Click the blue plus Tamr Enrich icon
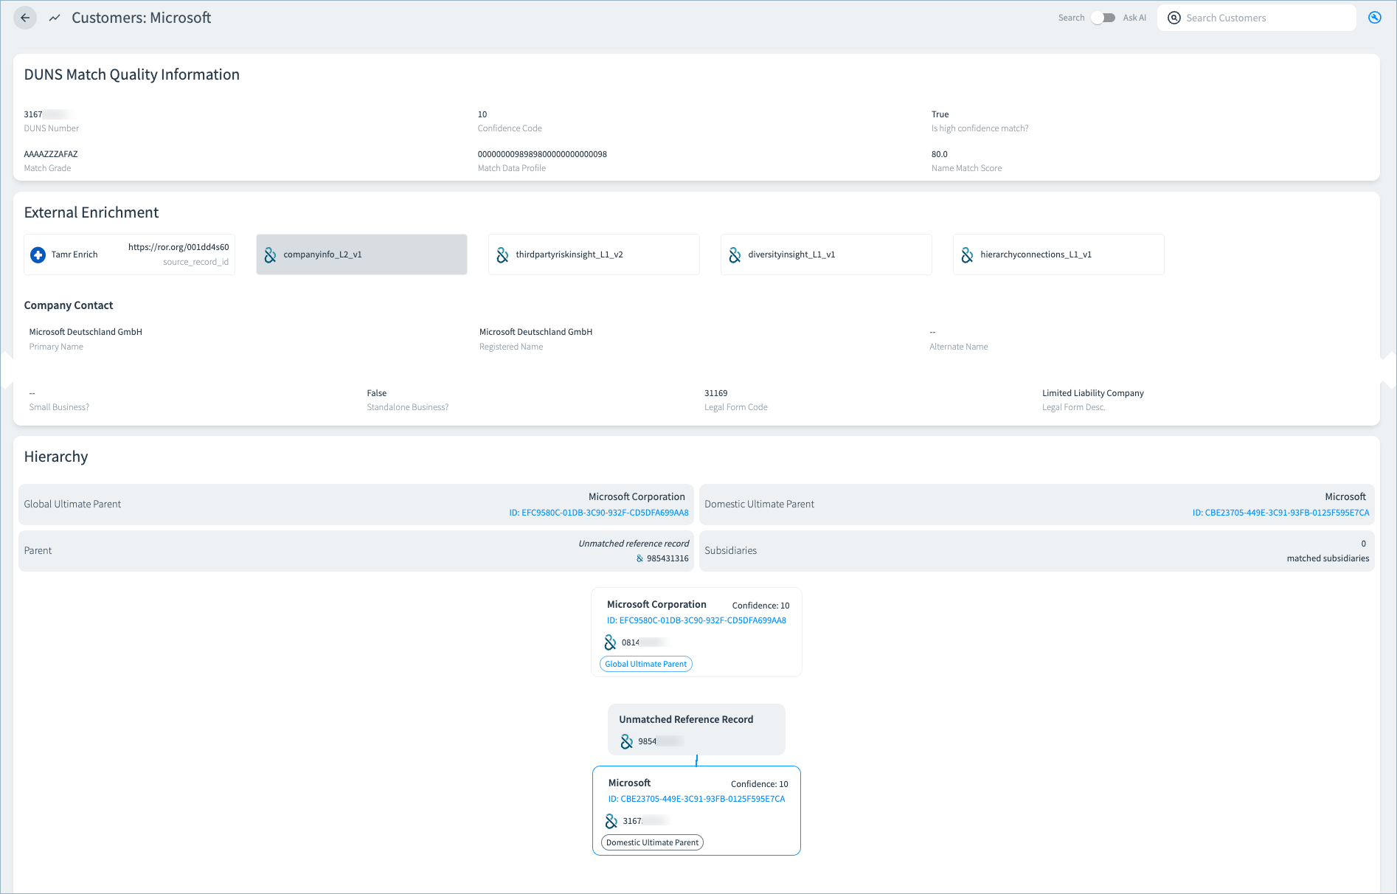 (x=38, y=255)
